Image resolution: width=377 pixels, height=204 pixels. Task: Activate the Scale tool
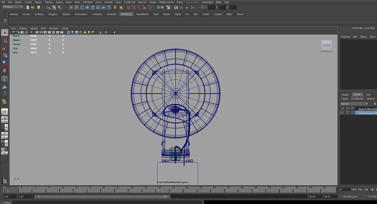click(x=5, y=71)
